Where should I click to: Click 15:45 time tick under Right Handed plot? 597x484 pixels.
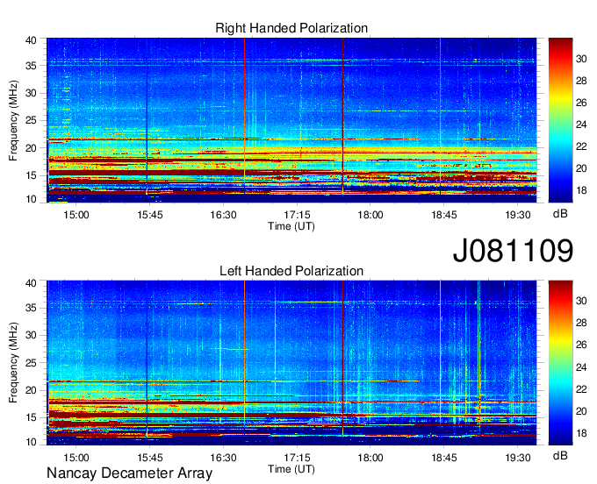(x=149, y=215)
